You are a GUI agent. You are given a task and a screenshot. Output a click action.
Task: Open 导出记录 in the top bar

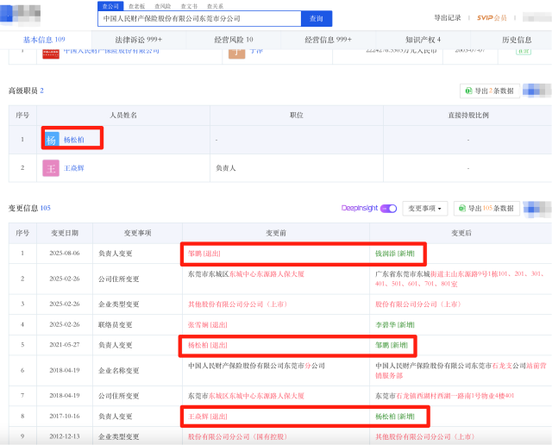point(448,17)
